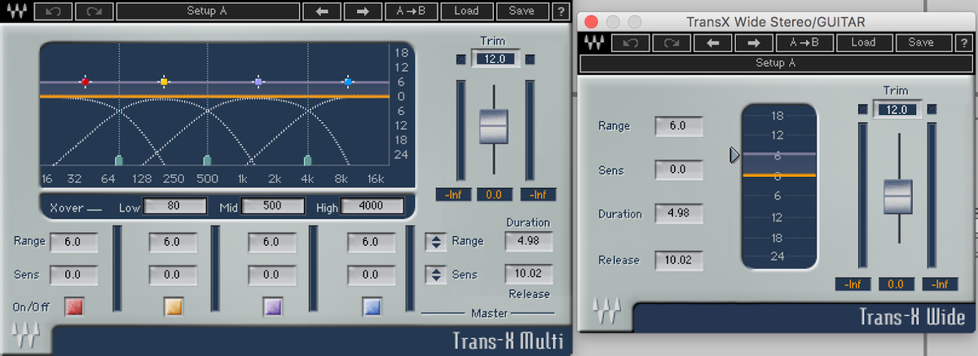Click A→B copy button in TransX Wide
The width and height of the screenshot is (978, 356).
point(806,42)
